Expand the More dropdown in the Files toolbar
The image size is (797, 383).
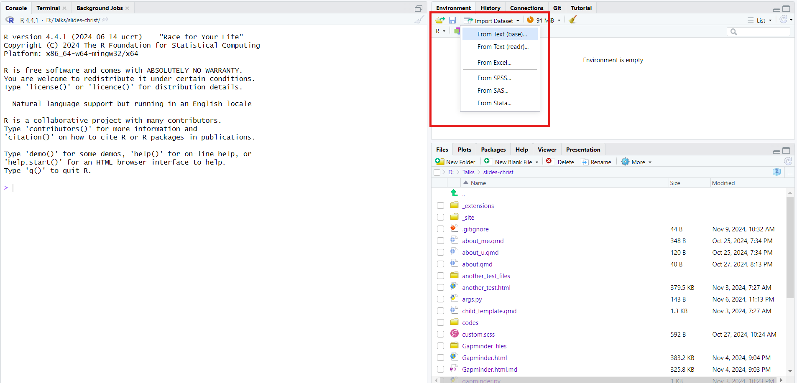point(637,162)
